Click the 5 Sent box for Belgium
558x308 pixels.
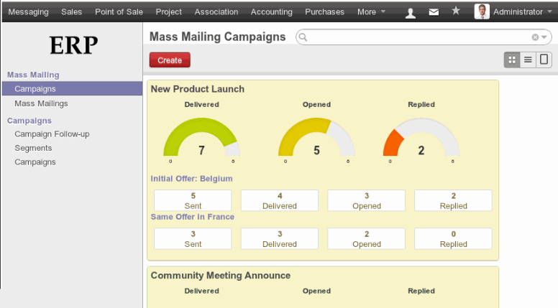point(193,200)
